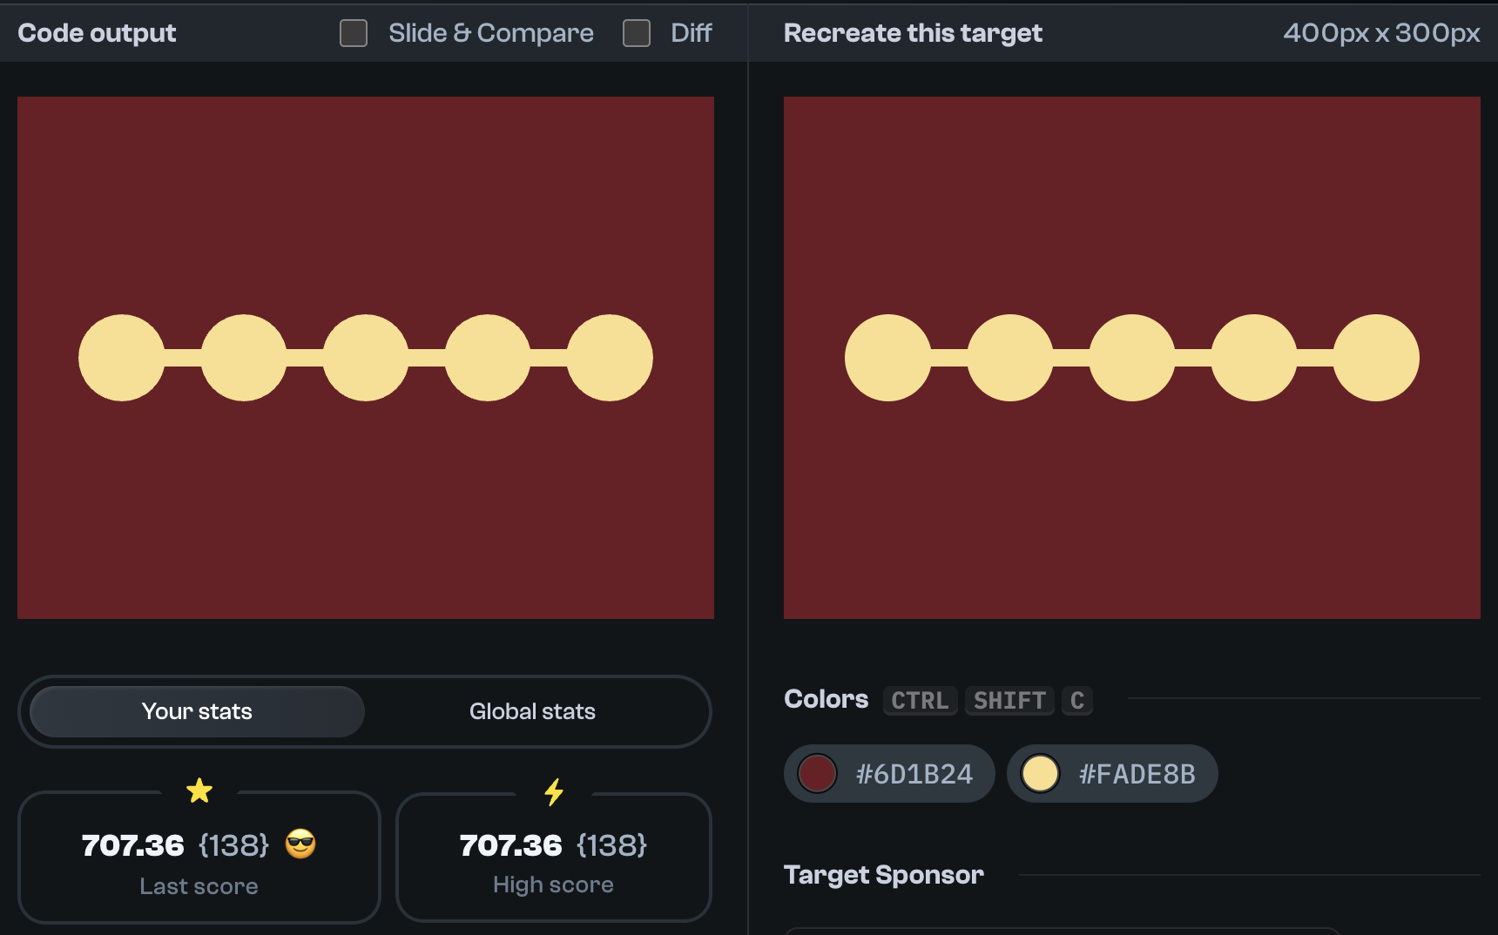Click the Code output preview image
The height and width of the screenshot is (935, 1498).
(x=366, y=357)
